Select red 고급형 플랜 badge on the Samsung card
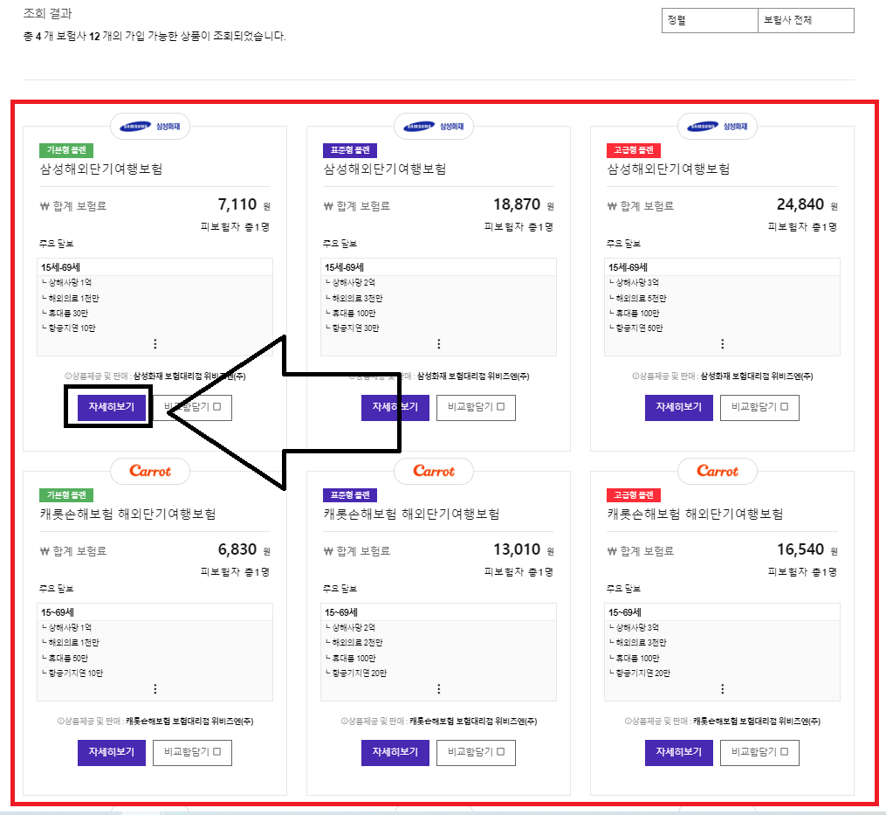886x815 pixels. (634, 150)
